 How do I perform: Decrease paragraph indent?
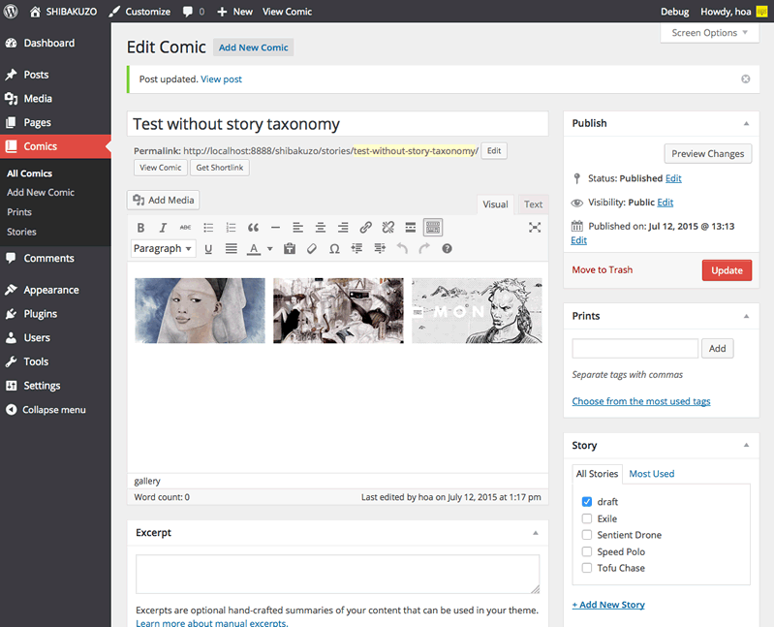[356, 249]
